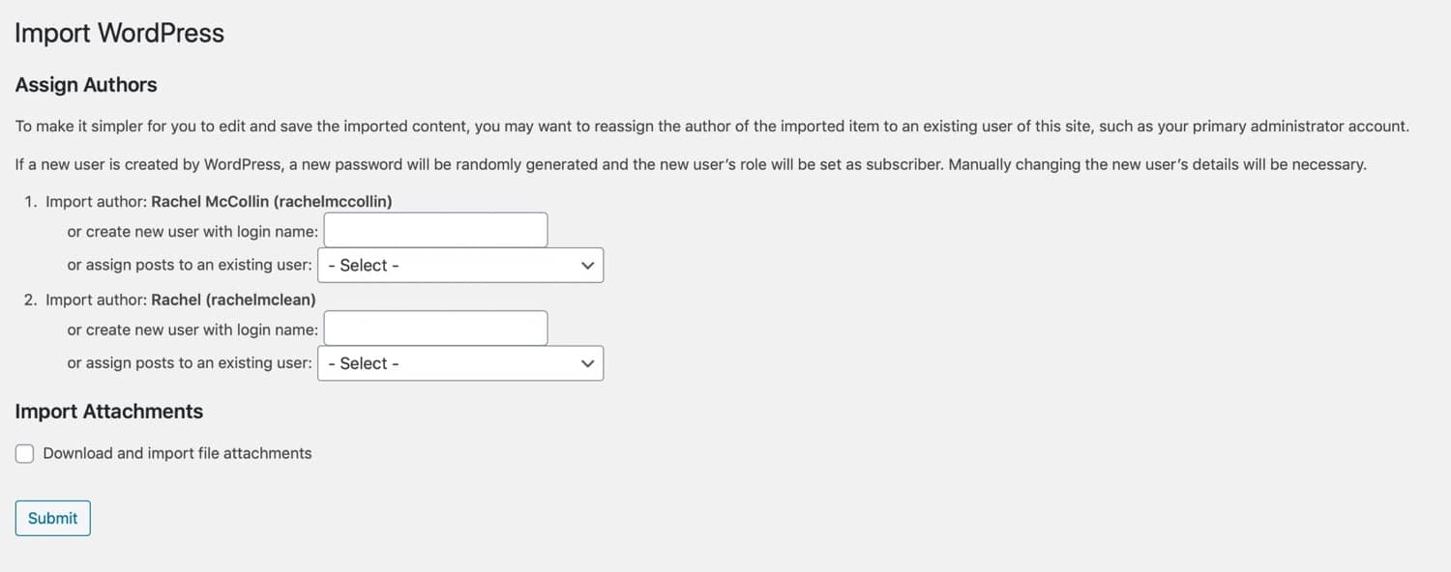Enable Download and import file attachments checkbox
The width and height of the screenshot is (1451, 572).
25,454
